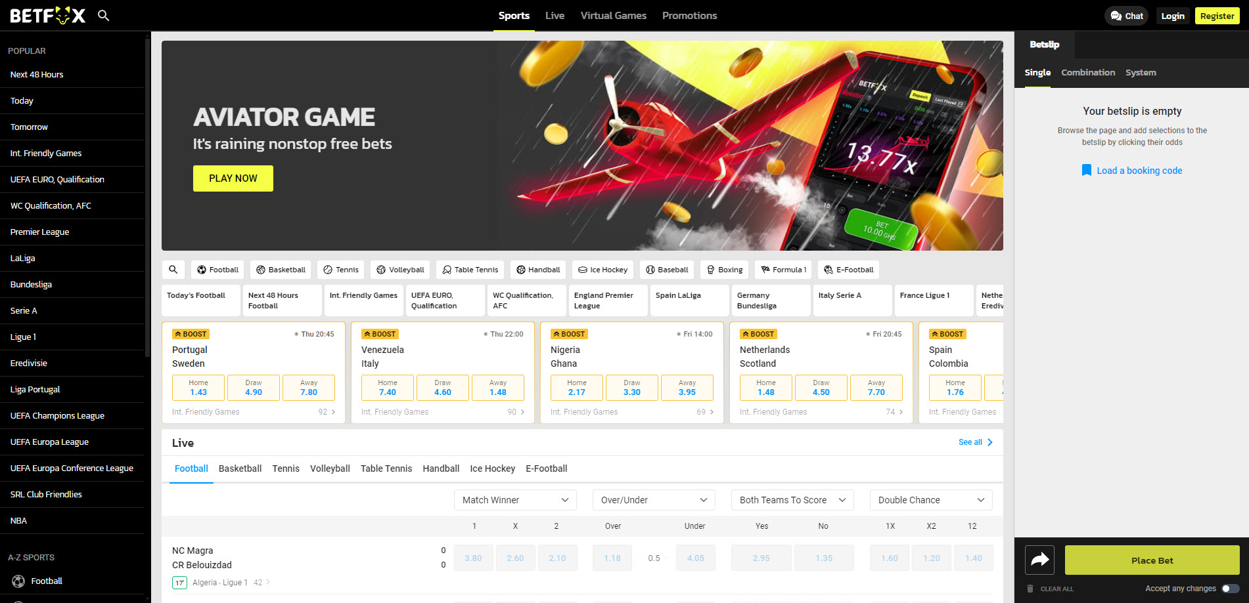
Task: Expand Netherlands vs Scotland 74 markets
Action: click(895, 412)
